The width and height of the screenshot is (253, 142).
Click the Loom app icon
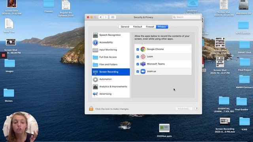[143, 57]
